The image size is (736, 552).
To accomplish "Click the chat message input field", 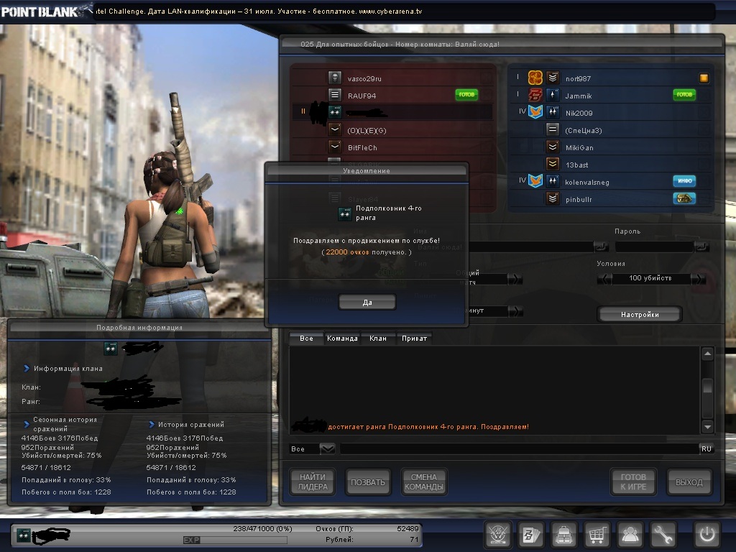I will tap(517, 448).
